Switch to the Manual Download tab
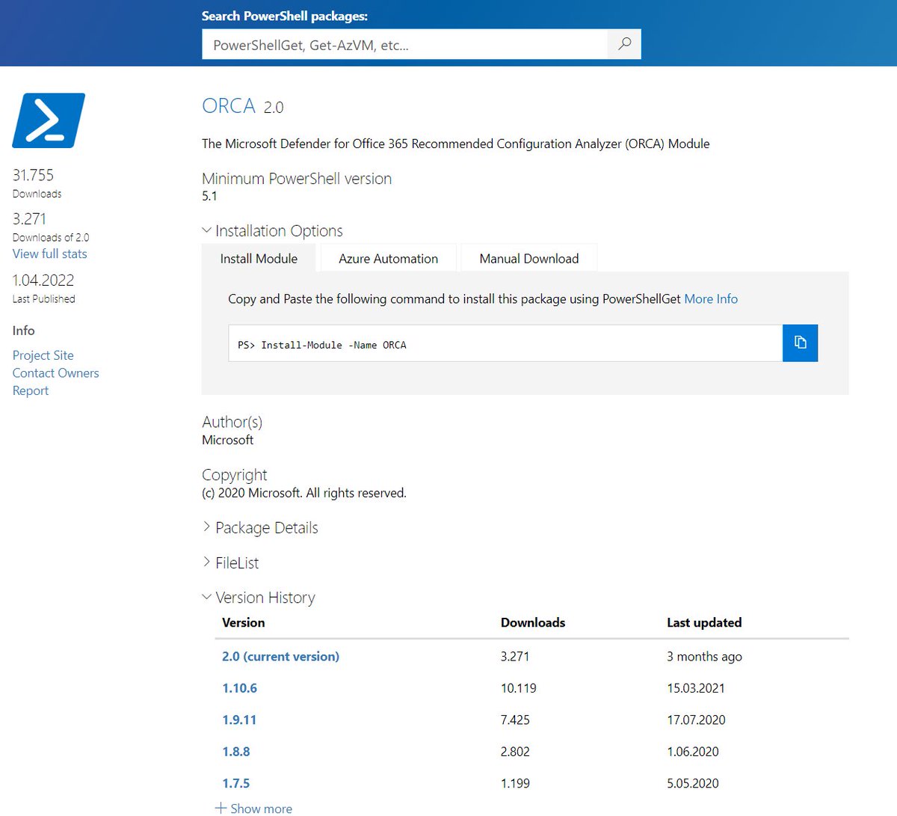897x816 pixels. (528, 258)
